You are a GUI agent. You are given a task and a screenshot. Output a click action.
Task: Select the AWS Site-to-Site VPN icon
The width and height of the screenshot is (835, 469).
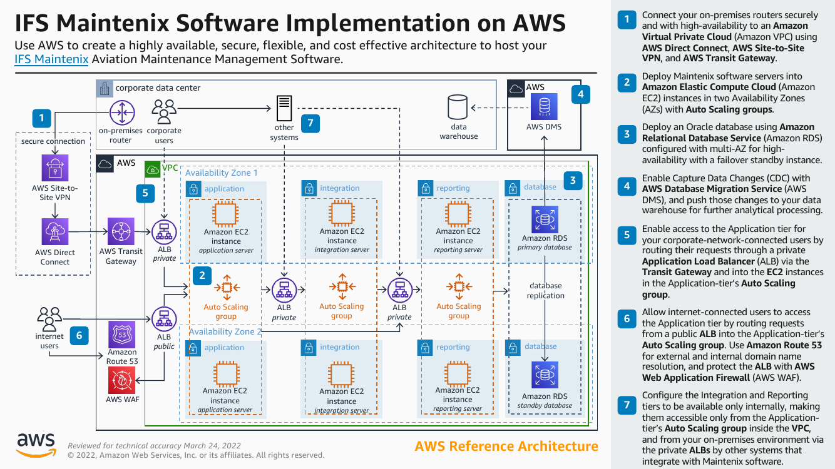(x=55, y=168)
